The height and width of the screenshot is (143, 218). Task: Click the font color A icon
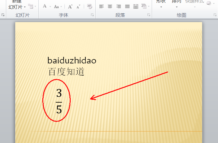click(45, 6)
